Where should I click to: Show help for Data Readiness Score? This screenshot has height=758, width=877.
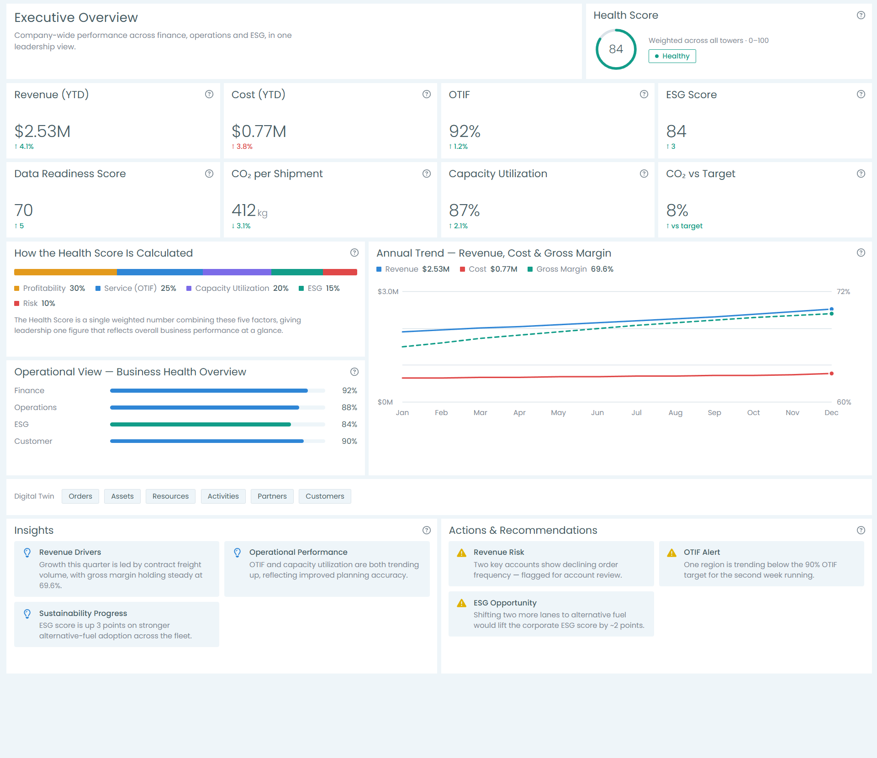pos(209,174)
